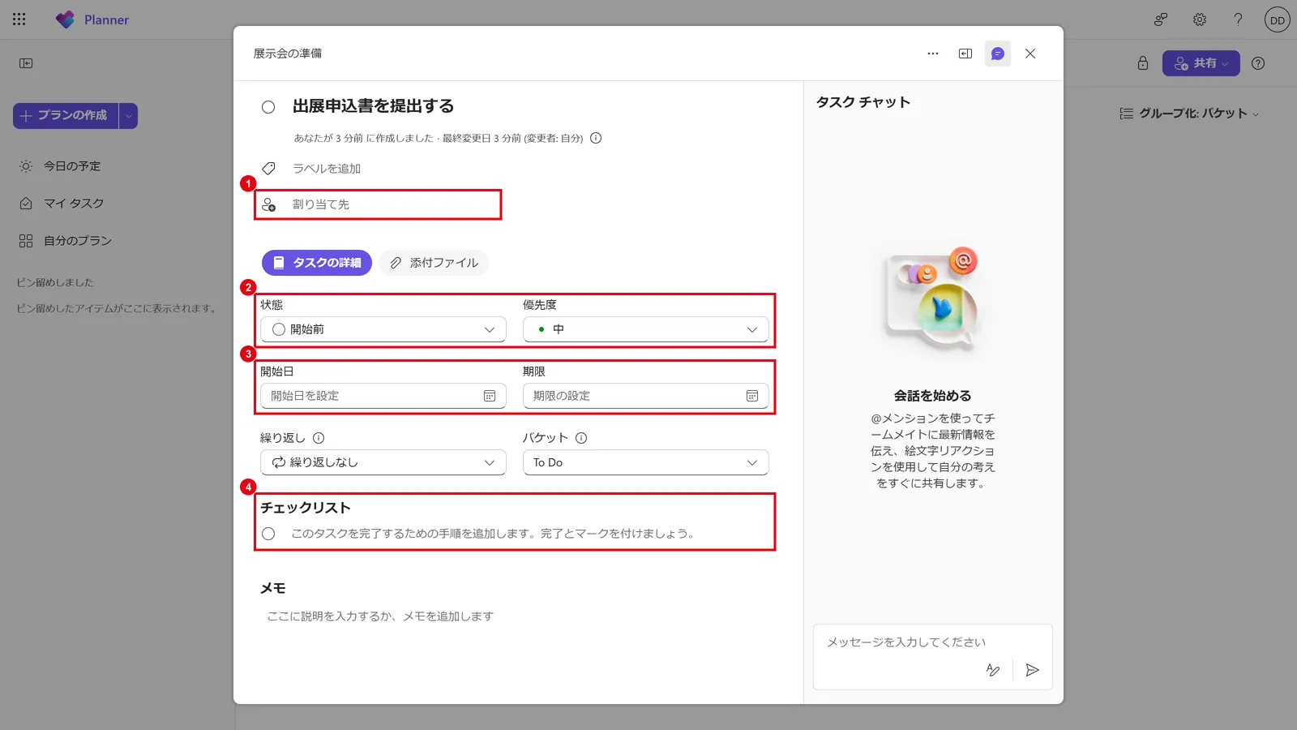
Task: Click ラベルを追加 to add label
Action: (327, 169)
